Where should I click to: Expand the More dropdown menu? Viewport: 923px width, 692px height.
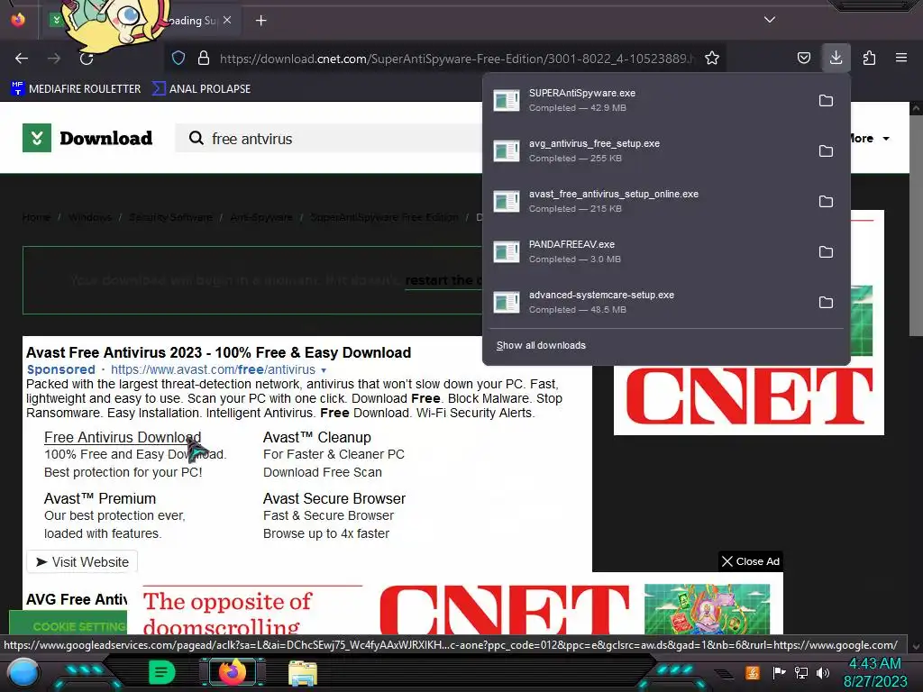870,138
